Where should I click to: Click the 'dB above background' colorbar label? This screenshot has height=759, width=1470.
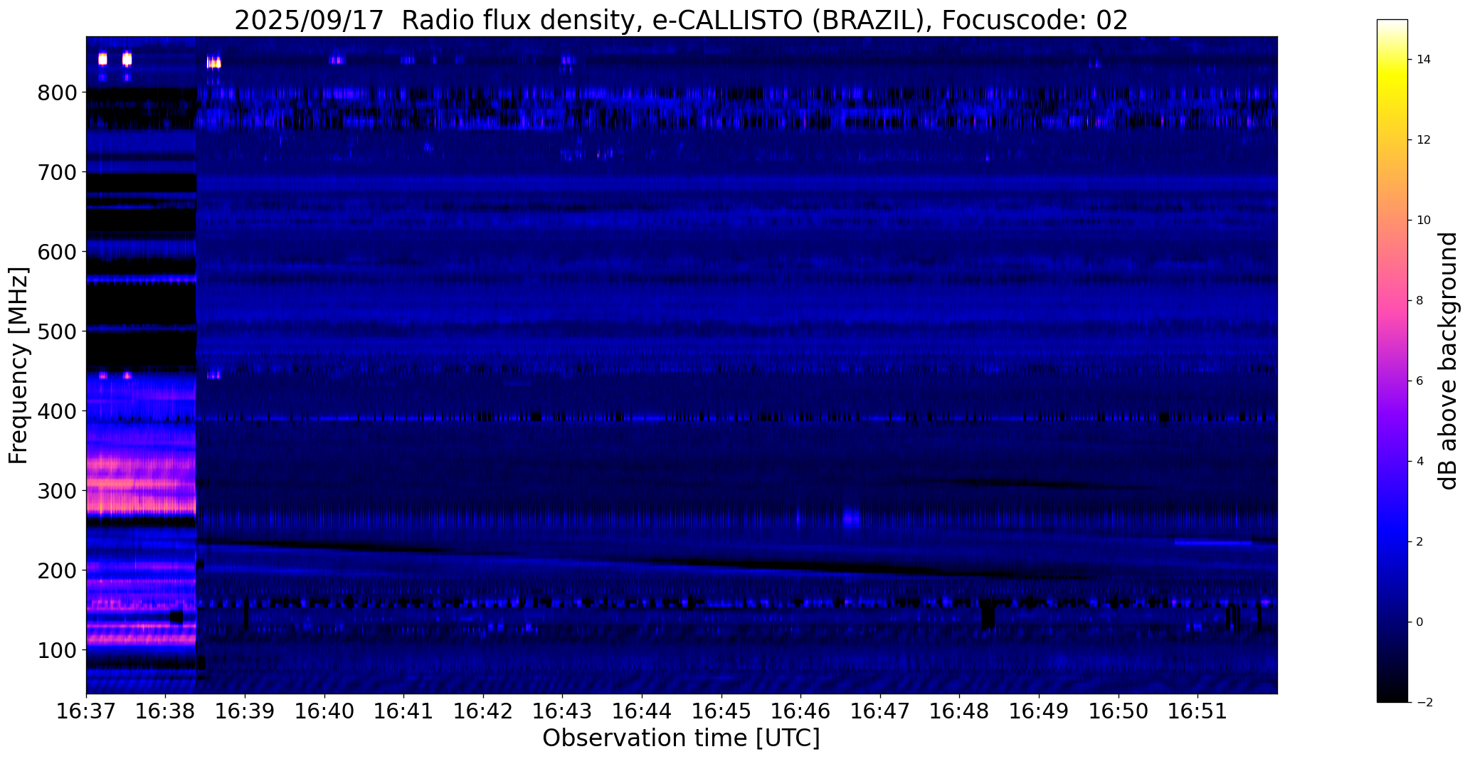click(x=1448, y=361)
